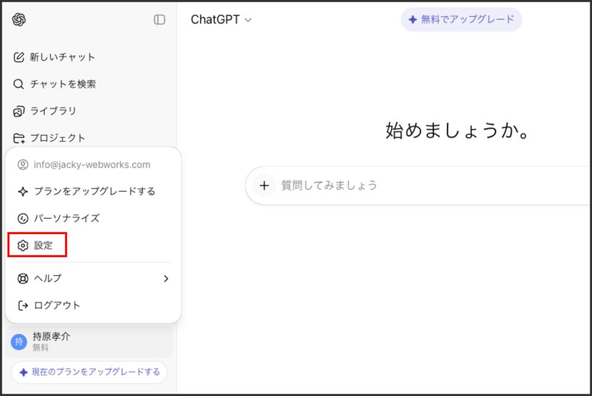
Task: Click the チャットを検索 magnifier icon
Action: [x=19, y=84]
